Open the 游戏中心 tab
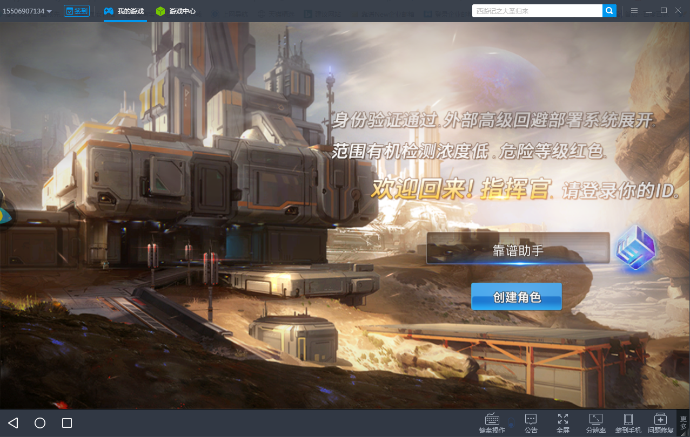The image size is (690, 437). tap(176, 11)
